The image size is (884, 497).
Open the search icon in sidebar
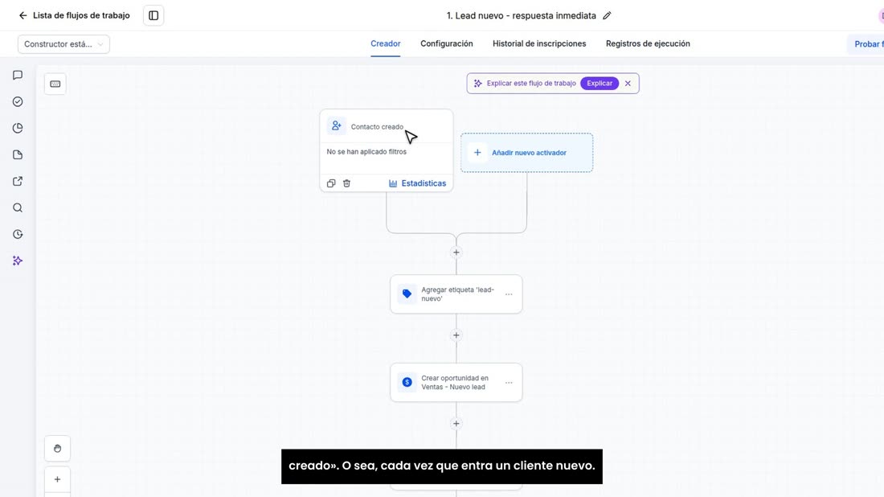[18, 207]
